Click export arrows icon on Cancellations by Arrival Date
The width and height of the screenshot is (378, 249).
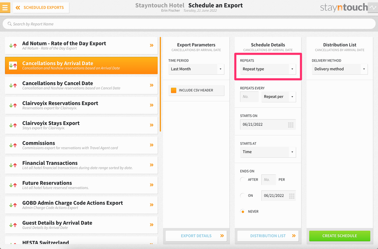[x=13, y=65]
